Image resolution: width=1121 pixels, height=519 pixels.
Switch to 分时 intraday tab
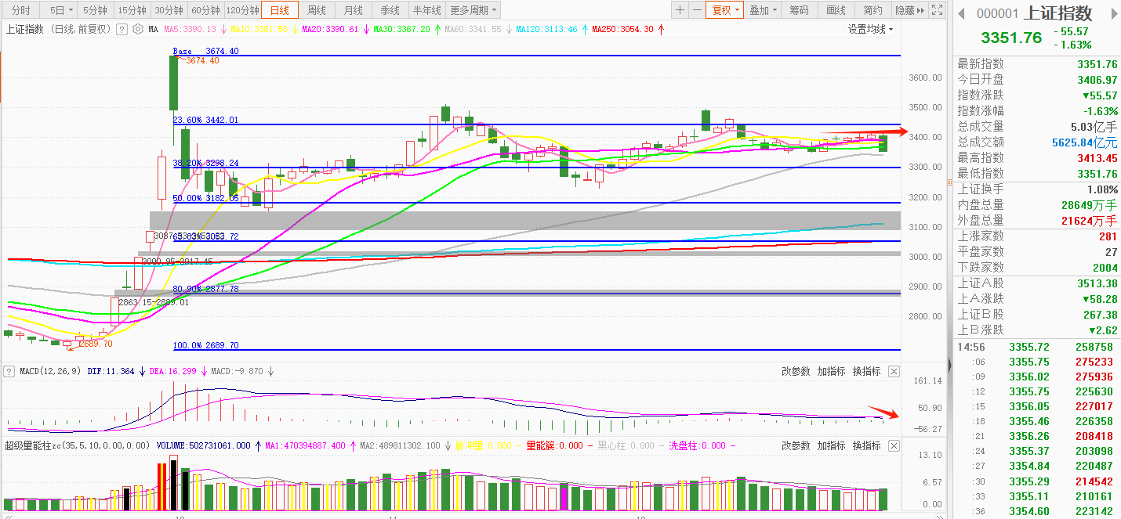tap(21, 10)
